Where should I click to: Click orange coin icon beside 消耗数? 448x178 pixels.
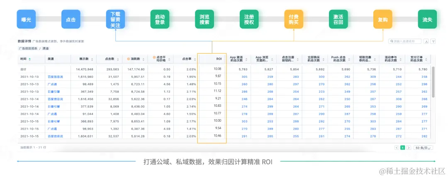point(129,59)
